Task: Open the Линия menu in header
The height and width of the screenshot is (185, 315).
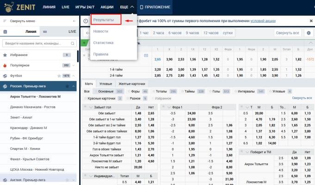Action: [x=49, y=7]
